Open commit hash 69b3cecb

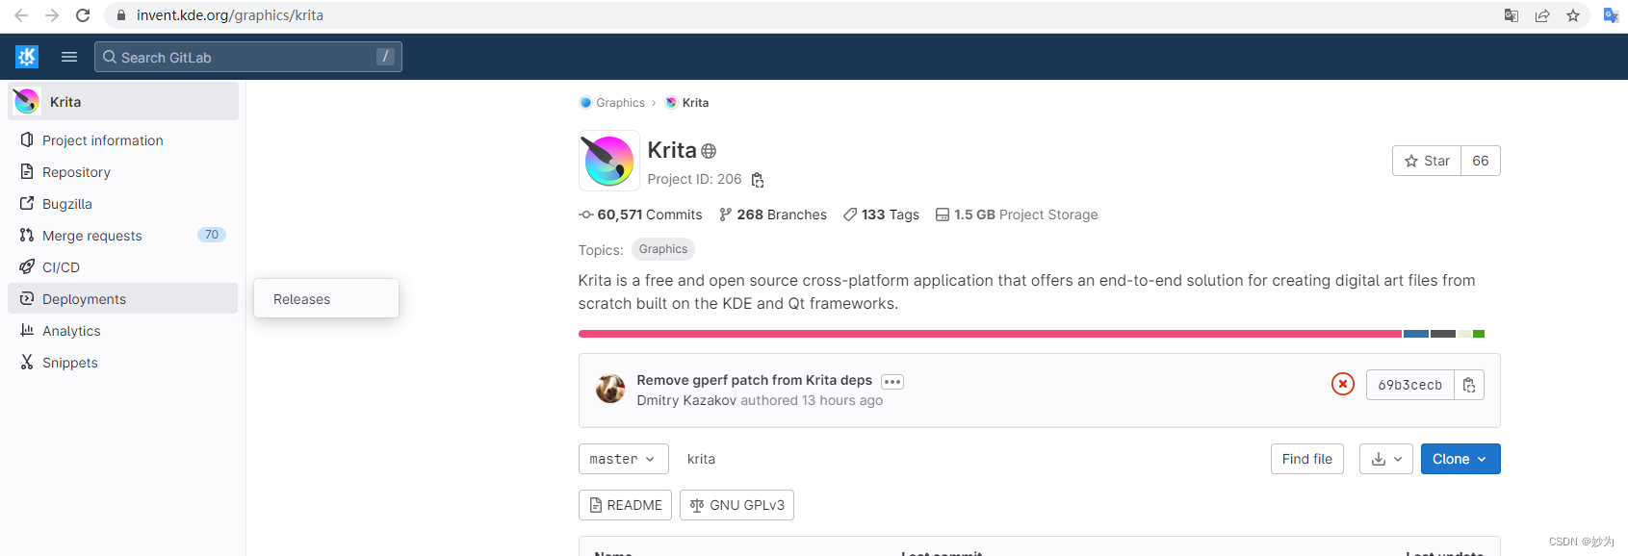tap(1410, 385)
